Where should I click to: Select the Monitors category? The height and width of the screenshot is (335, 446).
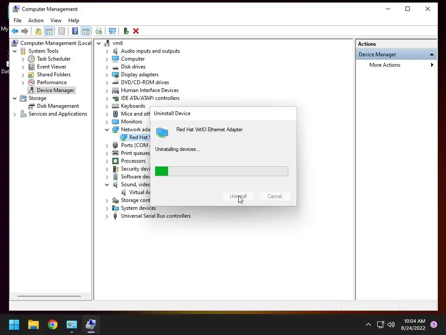(131, 122)
